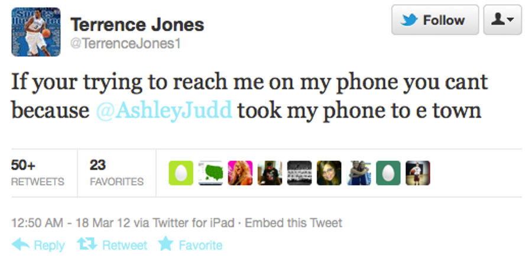The width and height of the screenshot is (532, 268).
Task: Click the Retweet arrows icon
Action: tap(87, 244)
